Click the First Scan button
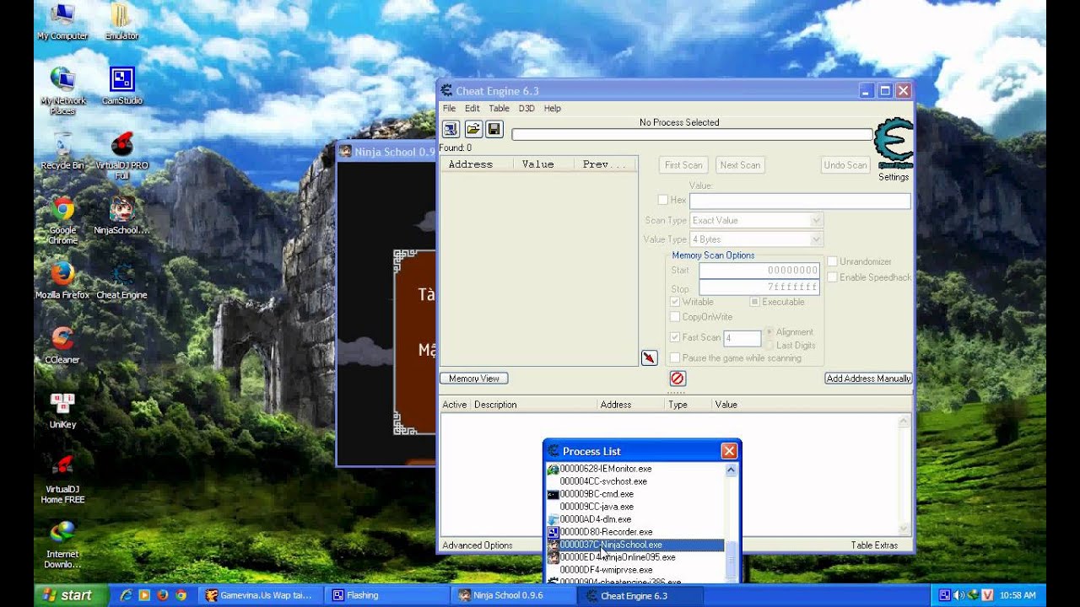The image size is (1080, 607). click(x=683, y=165)
